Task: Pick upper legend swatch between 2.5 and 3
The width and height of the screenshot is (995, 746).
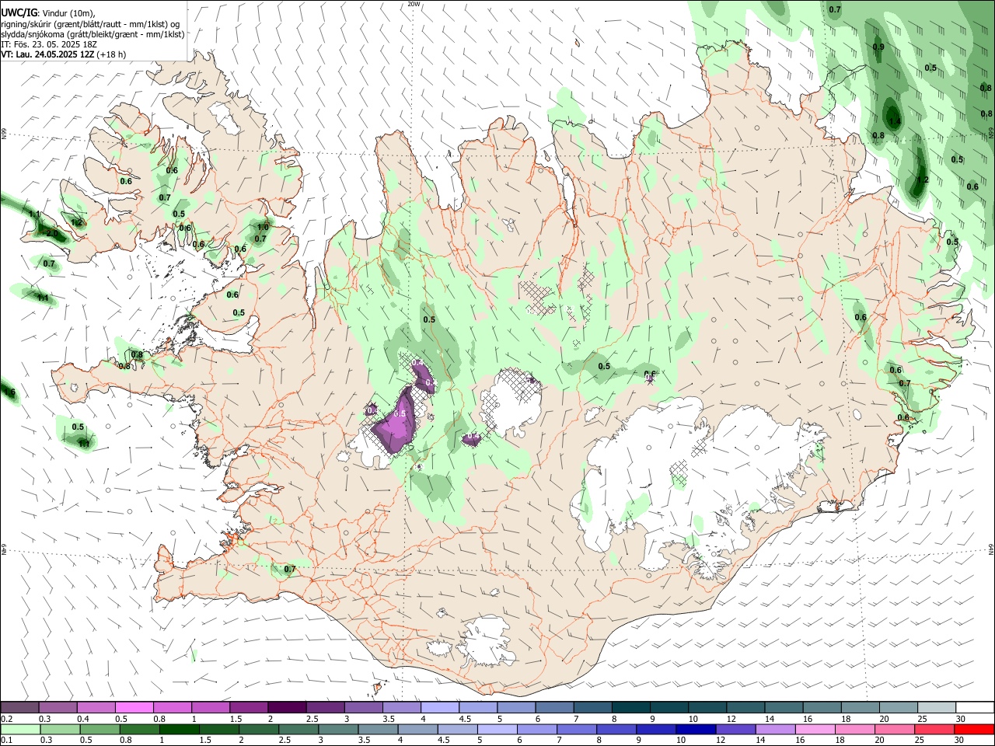Action: [325, 707]
